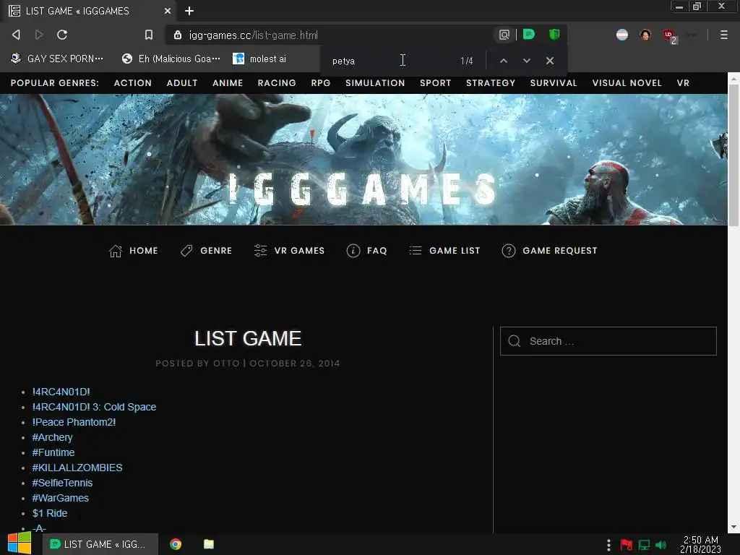This screenshot has height=555, width=740.
Task: Click the GAME REQUEST question icon
Action: (x=508, y=251)
